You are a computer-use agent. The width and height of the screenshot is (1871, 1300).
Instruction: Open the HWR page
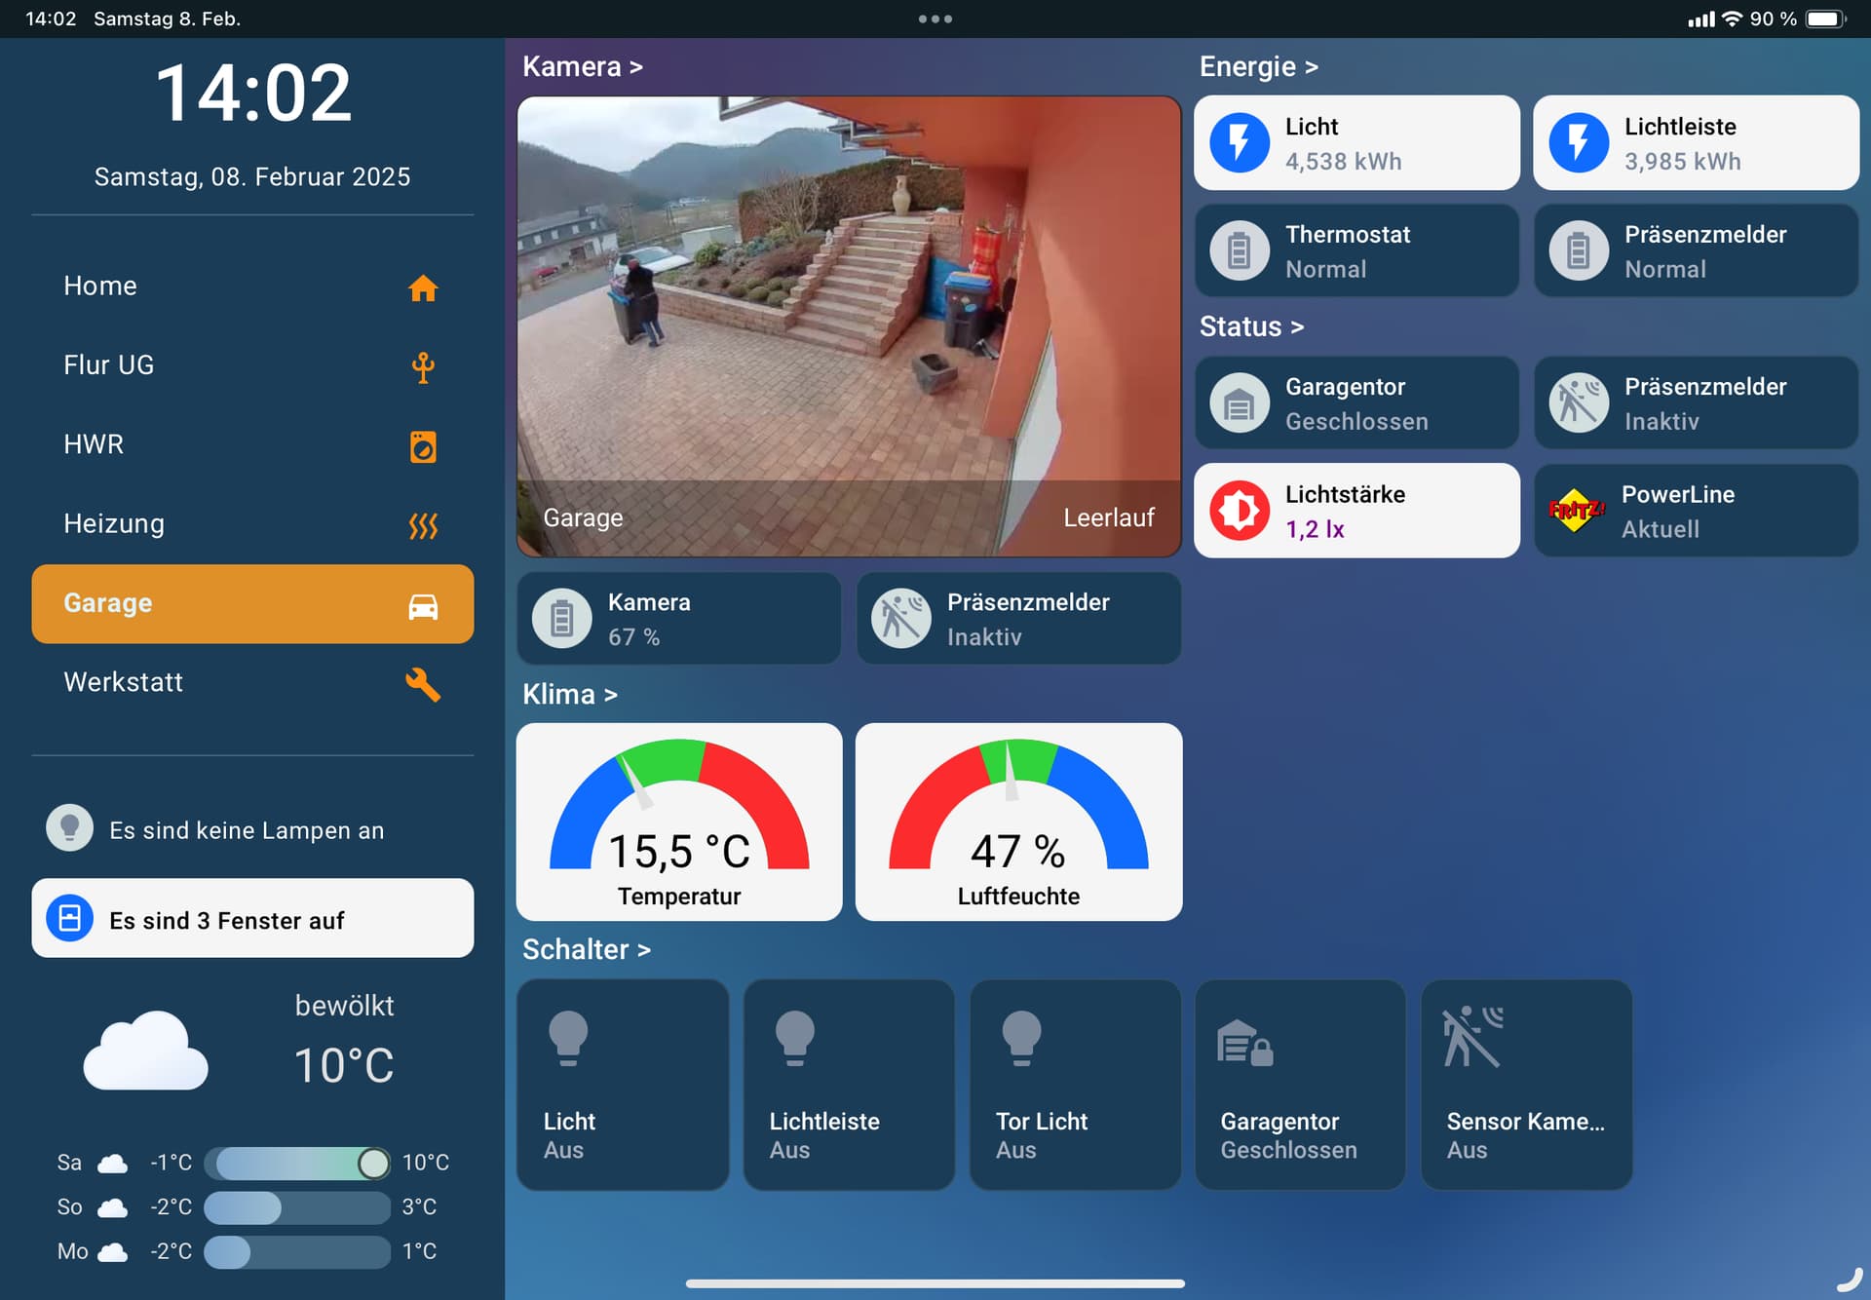click(x=252, y=444)
